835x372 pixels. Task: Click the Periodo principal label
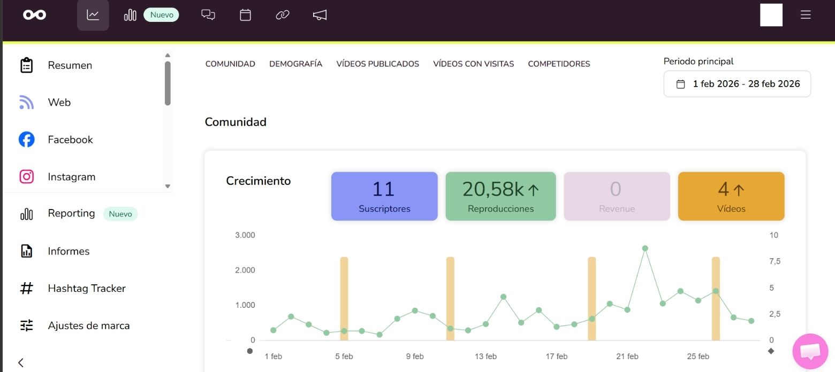click(x=699, y=61)
